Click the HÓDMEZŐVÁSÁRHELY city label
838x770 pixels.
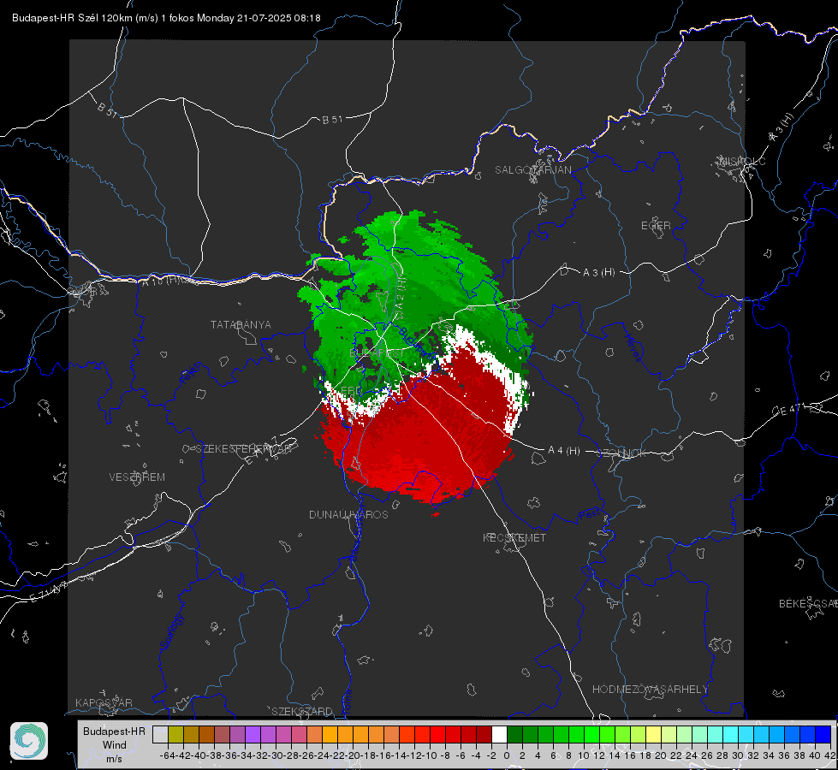650,690
